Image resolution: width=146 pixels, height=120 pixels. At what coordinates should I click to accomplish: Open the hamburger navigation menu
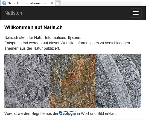[x=136, y=13]
